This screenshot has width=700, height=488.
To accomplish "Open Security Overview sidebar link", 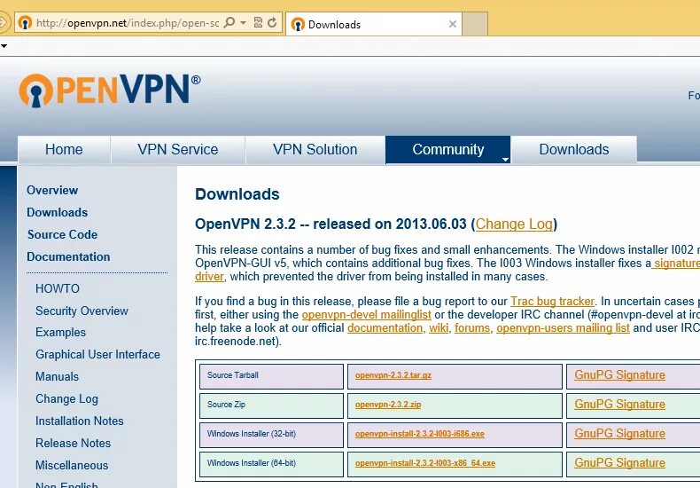I will click(82, 311).
